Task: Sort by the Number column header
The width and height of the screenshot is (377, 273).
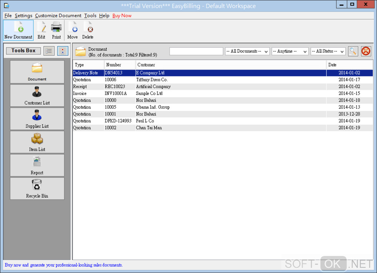Action: coord(120,65)
